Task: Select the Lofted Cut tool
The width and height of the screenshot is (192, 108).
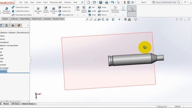Action: tap(64, 11)
